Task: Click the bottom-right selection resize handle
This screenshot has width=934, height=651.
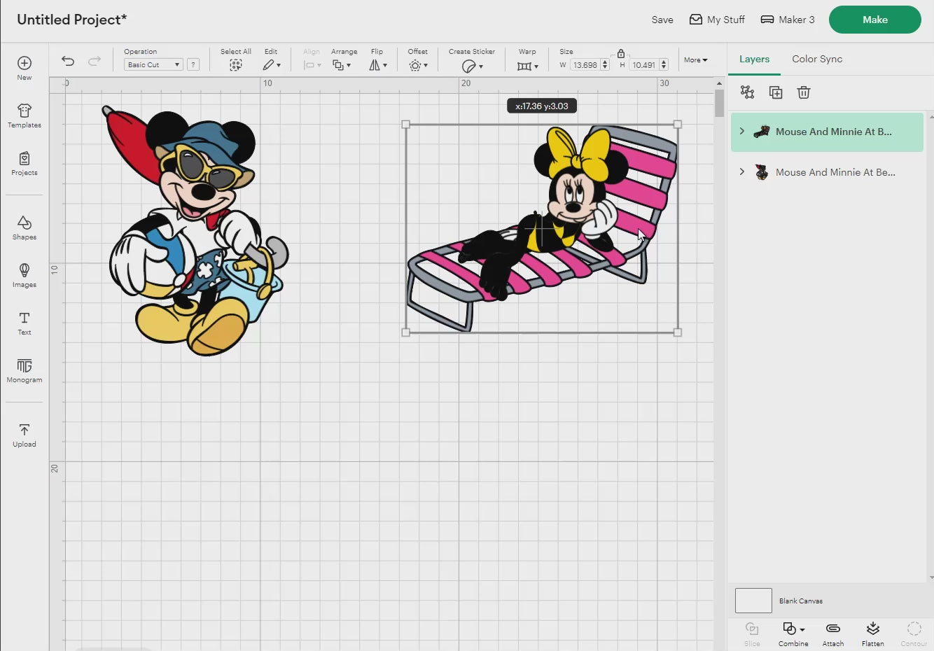Action: tap(678, 332)
